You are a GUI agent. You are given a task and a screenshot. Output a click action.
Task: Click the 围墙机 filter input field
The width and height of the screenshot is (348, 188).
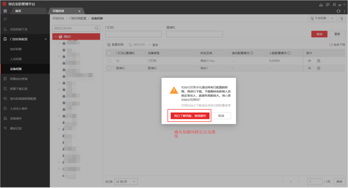[195, 34]
